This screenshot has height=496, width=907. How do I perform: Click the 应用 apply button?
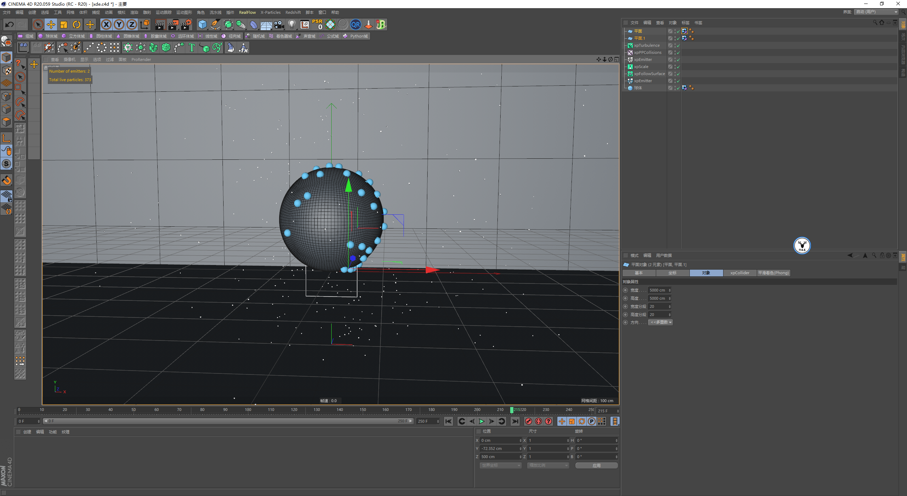pyautogui.click(x=596, y=466)
